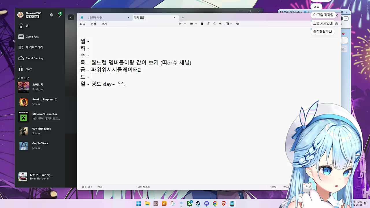Open Notepad from taskbar

(x=232, y=204)
